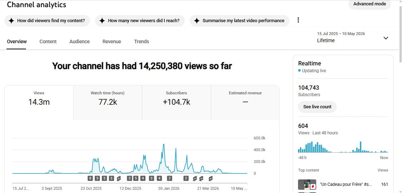Click the last Shorts marker on the chart timeline

210,178
